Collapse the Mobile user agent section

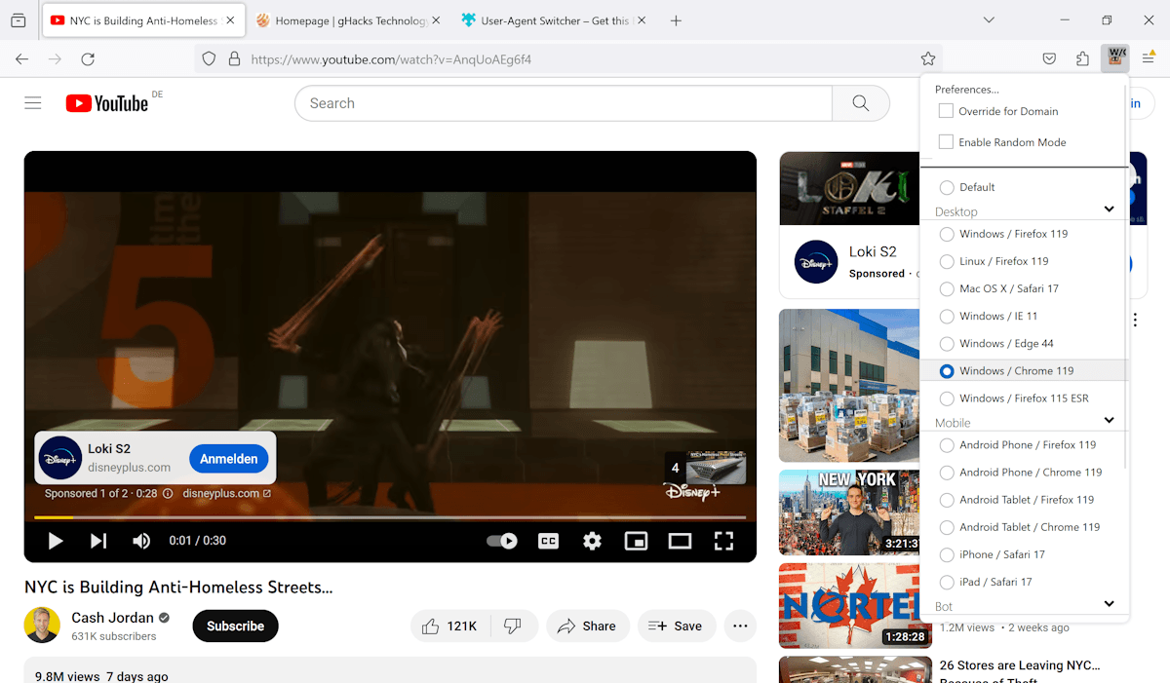1109,421
